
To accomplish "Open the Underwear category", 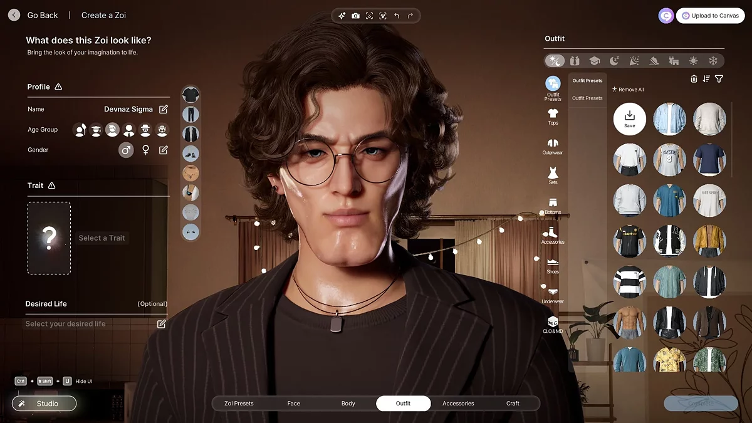I will [553, 296].
